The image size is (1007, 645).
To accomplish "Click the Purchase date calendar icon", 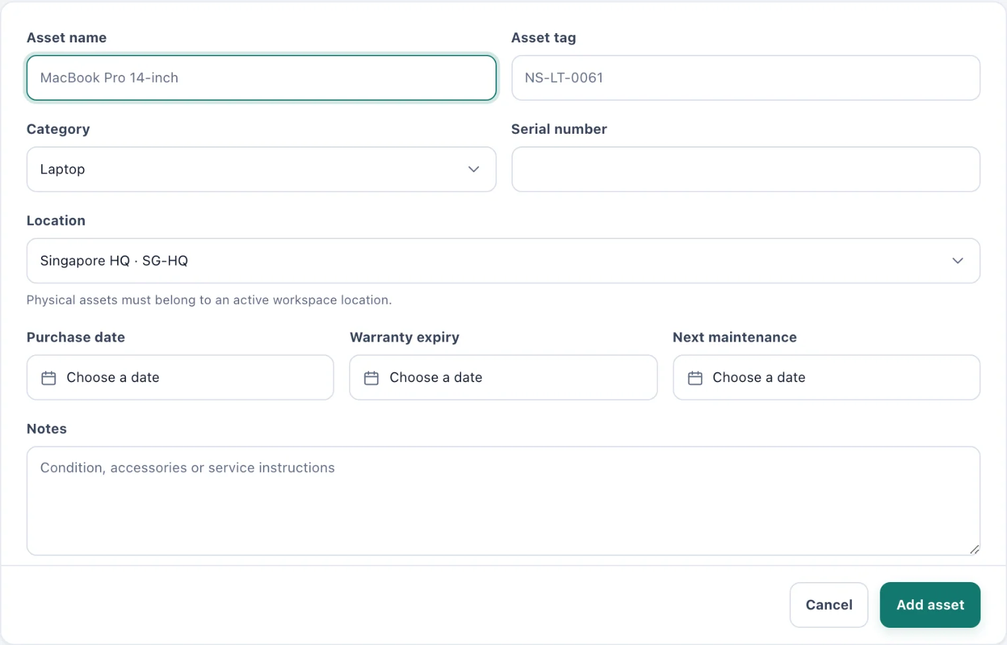I will pos(48,378).
